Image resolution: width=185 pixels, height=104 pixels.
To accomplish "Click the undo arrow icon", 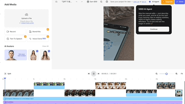I will [x=77, y=2].
